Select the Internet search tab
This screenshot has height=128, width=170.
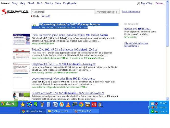[5, 3]
